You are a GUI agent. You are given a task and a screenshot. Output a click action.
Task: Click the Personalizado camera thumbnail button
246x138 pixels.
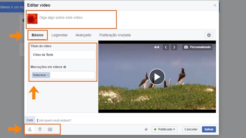coord(198,47)
